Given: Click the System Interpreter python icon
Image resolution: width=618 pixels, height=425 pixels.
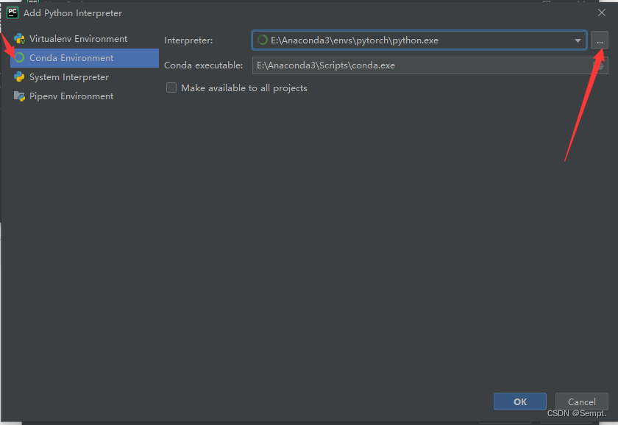Looking at the screenshot, I should [19, 76].
